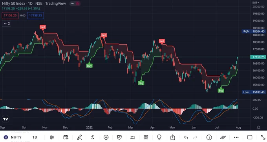Screen dimensions: 267x142
Task: Click the 2022 label on the time axis
Action: tap(90, 127)
